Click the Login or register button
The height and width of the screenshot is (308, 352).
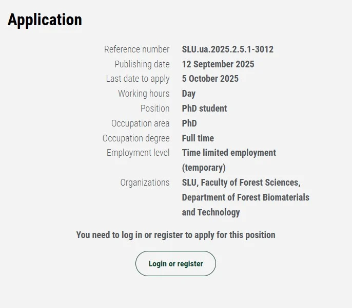click(175, 264)
